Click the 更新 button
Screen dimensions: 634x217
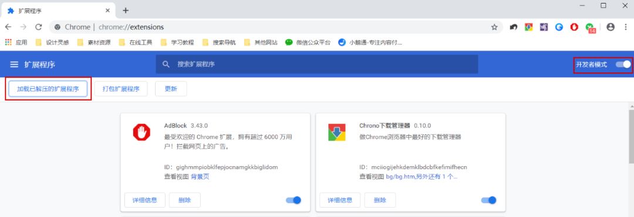pyautogui.click(x=171, y=89)
